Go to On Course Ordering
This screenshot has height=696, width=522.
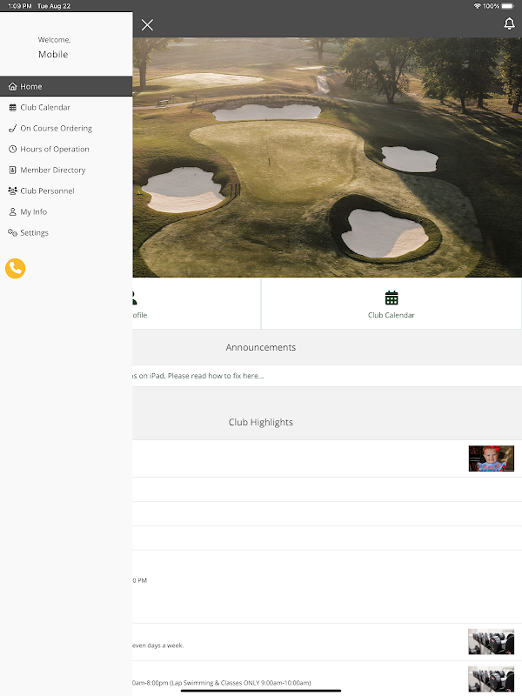[x=66, y=128]
